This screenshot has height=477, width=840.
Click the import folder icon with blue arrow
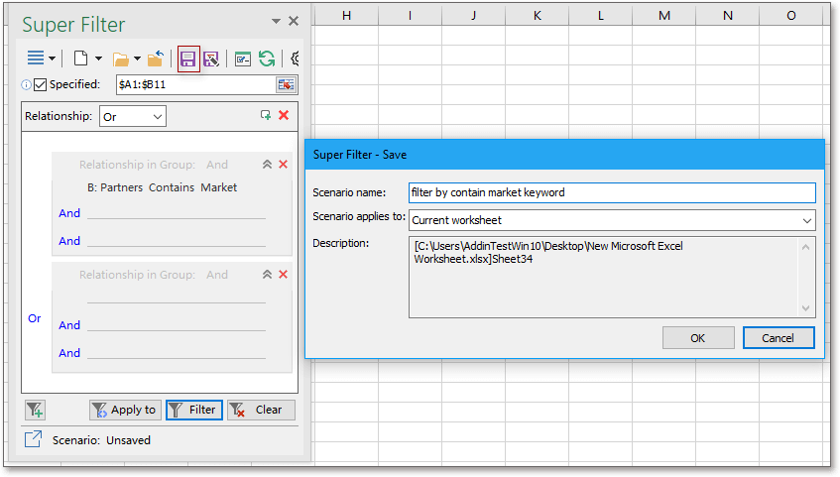click(155, 59)
